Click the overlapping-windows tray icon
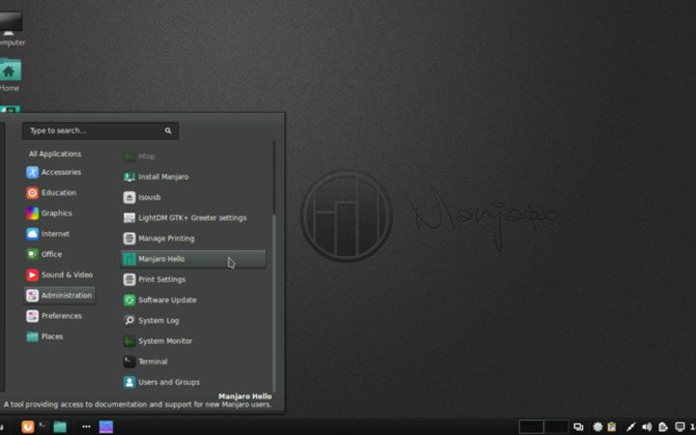Viewport: 696px width, 435px height. [578, 427]
